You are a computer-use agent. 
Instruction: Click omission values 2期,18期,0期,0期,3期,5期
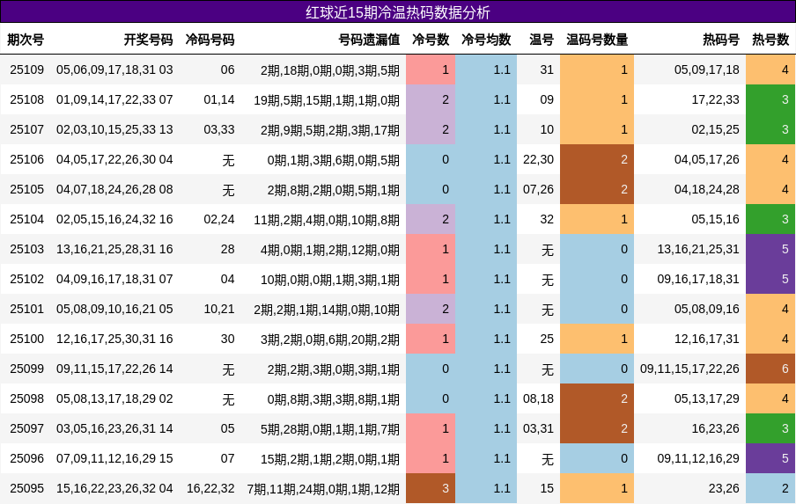[x=330, y=70]
